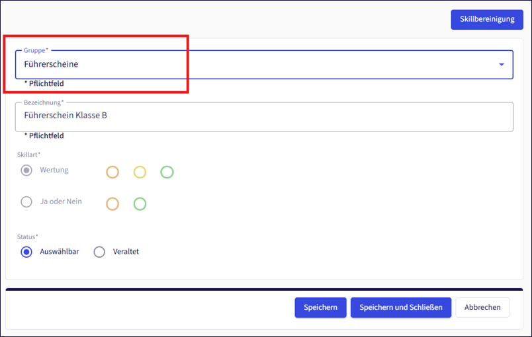Pick the green circle beside Ja oder Nein
This screenshot has height=337, width=532.
tap(140, 204)
